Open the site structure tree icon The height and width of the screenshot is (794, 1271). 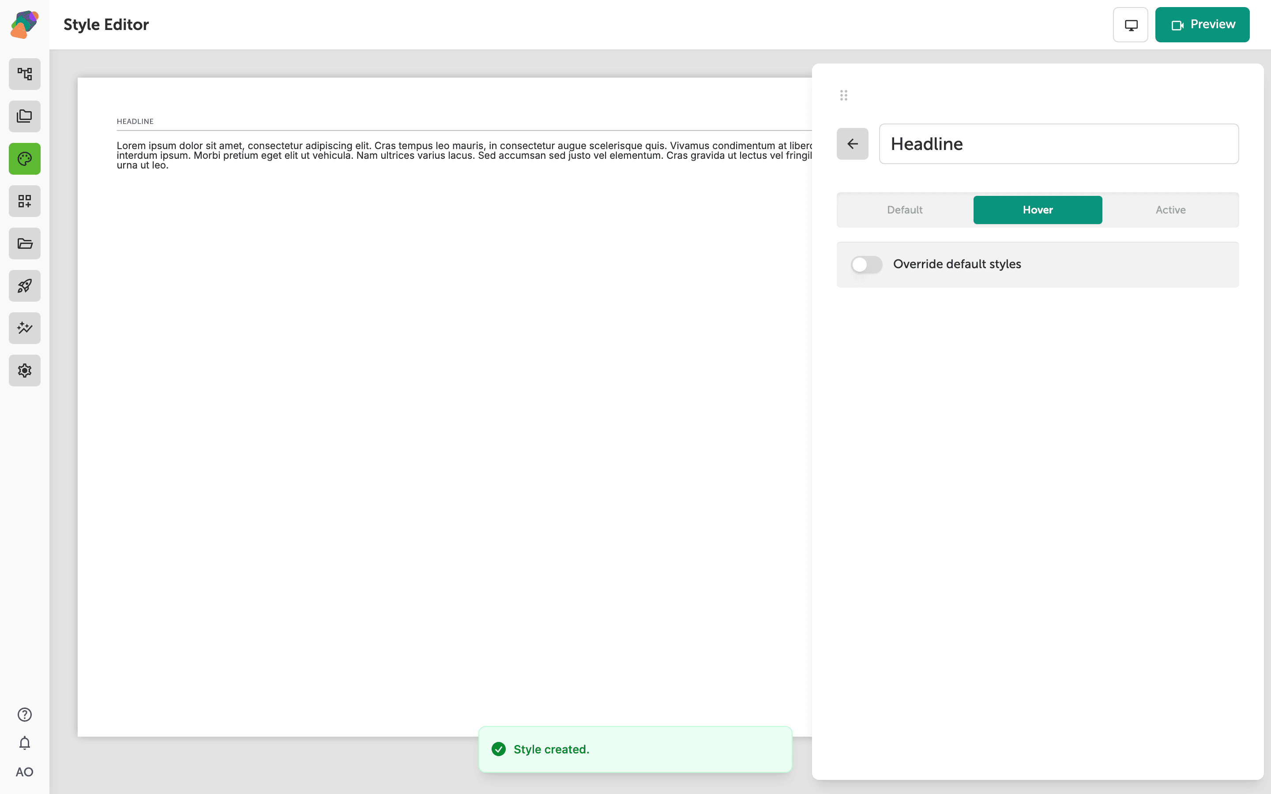(25, 74)
